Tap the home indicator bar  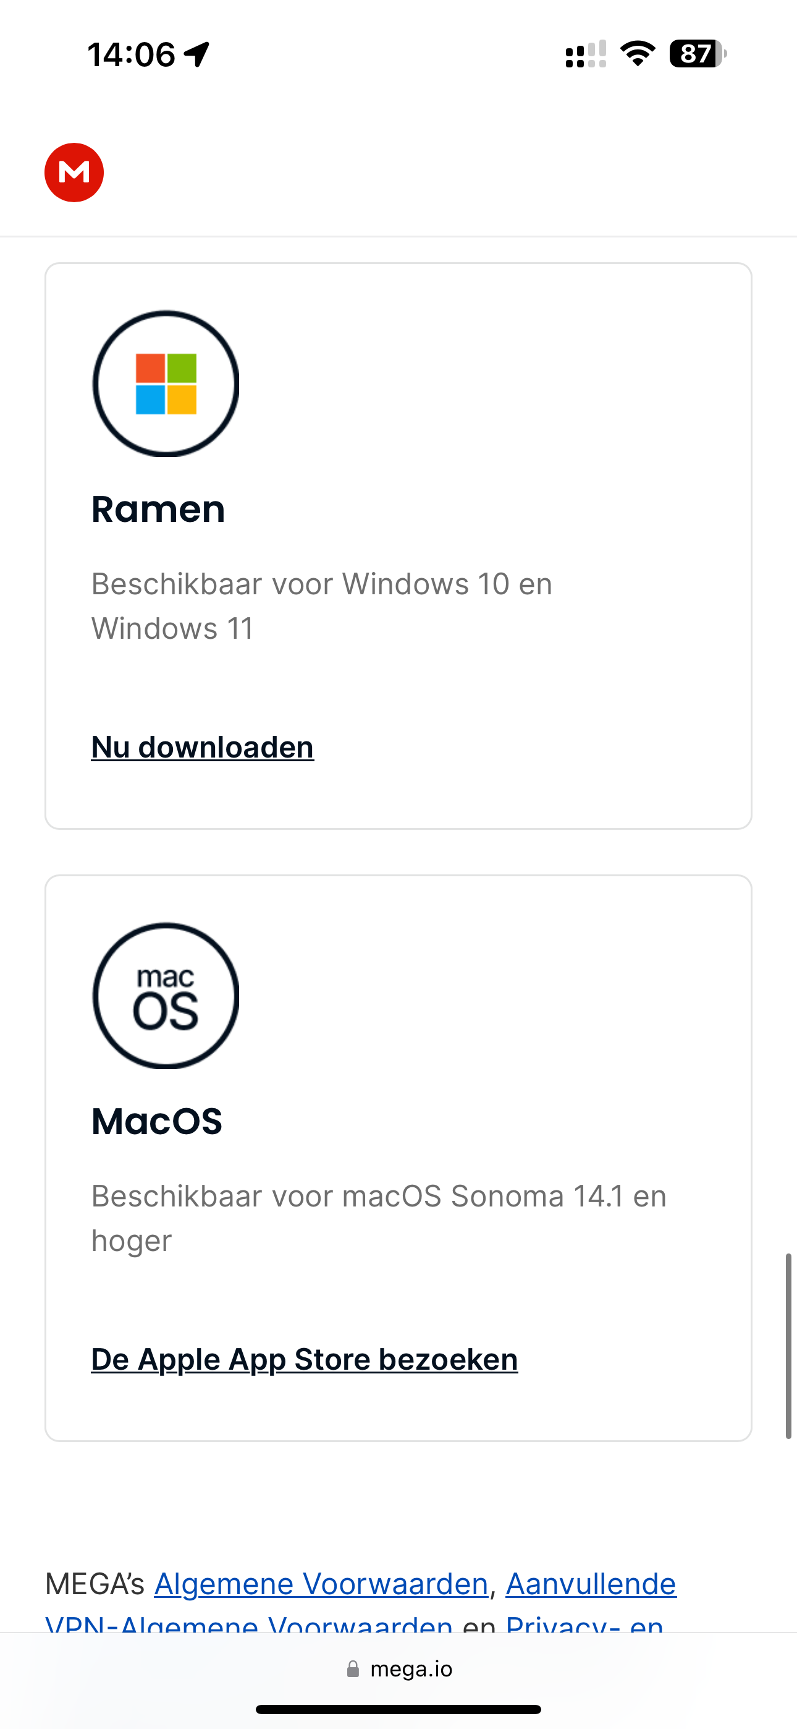tap(399, 1709)
